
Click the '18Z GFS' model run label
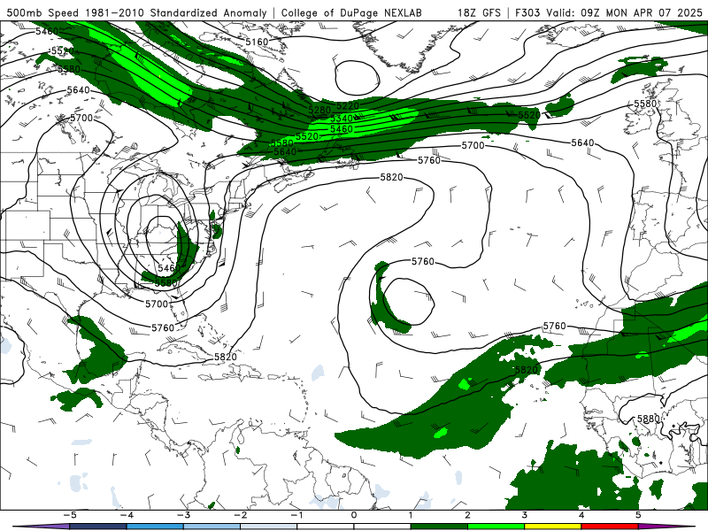pyautogui.click(x=479, y=12)
